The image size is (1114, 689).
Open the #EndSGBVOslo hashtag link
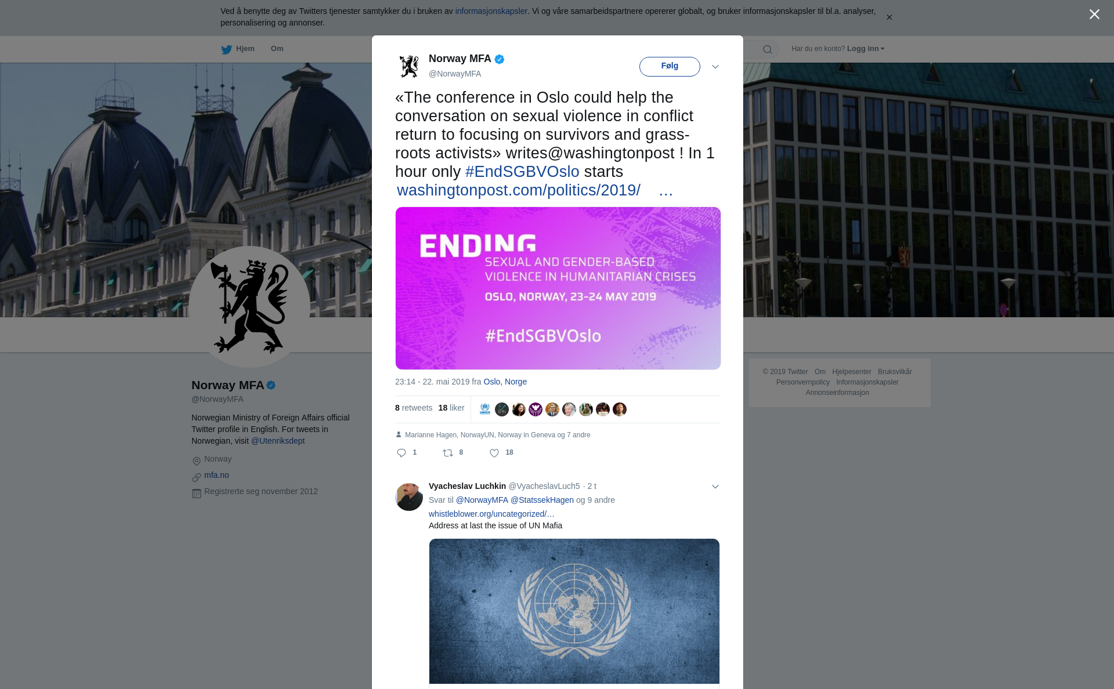522,172
